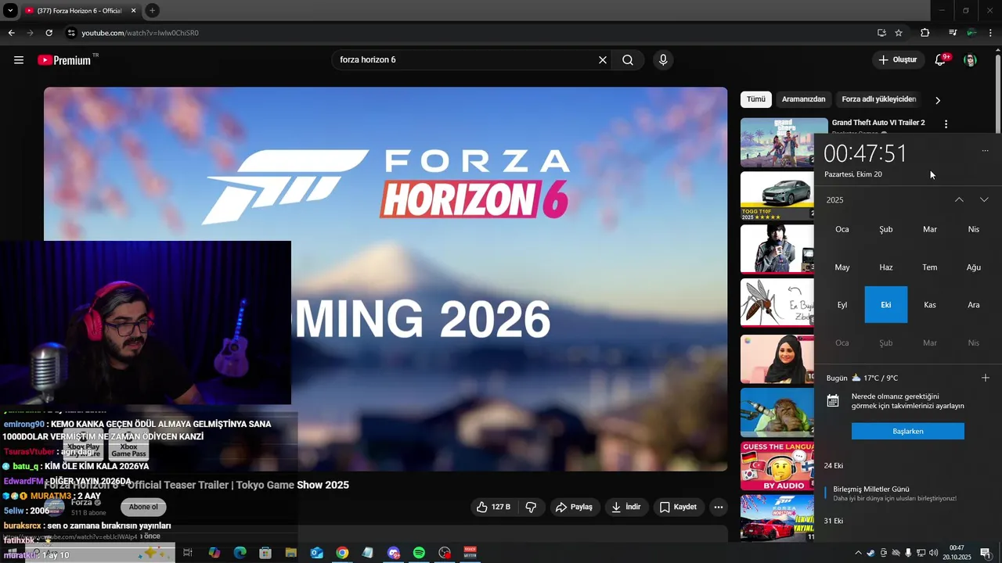Save video with Kaydet button
The image size is (1002, 563).
point(678,507)
